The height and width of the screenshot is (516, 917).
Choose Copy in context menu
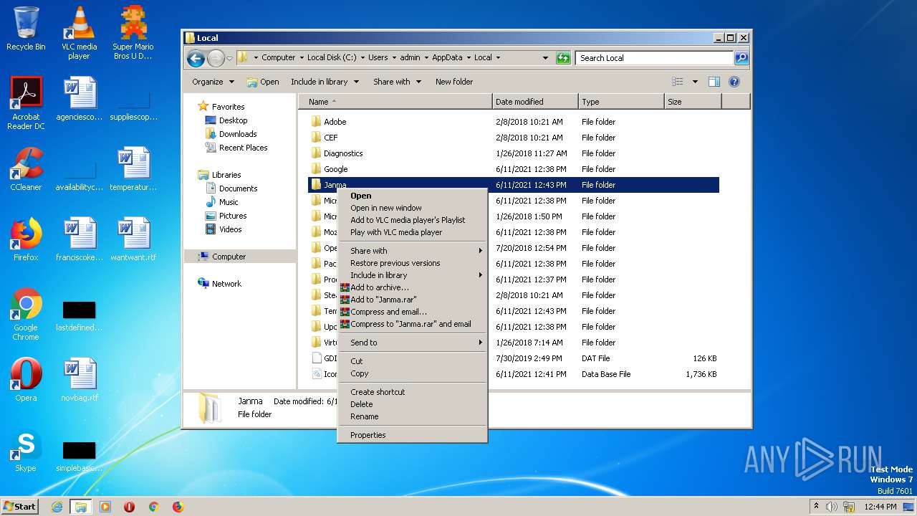[x=413, y=373]
